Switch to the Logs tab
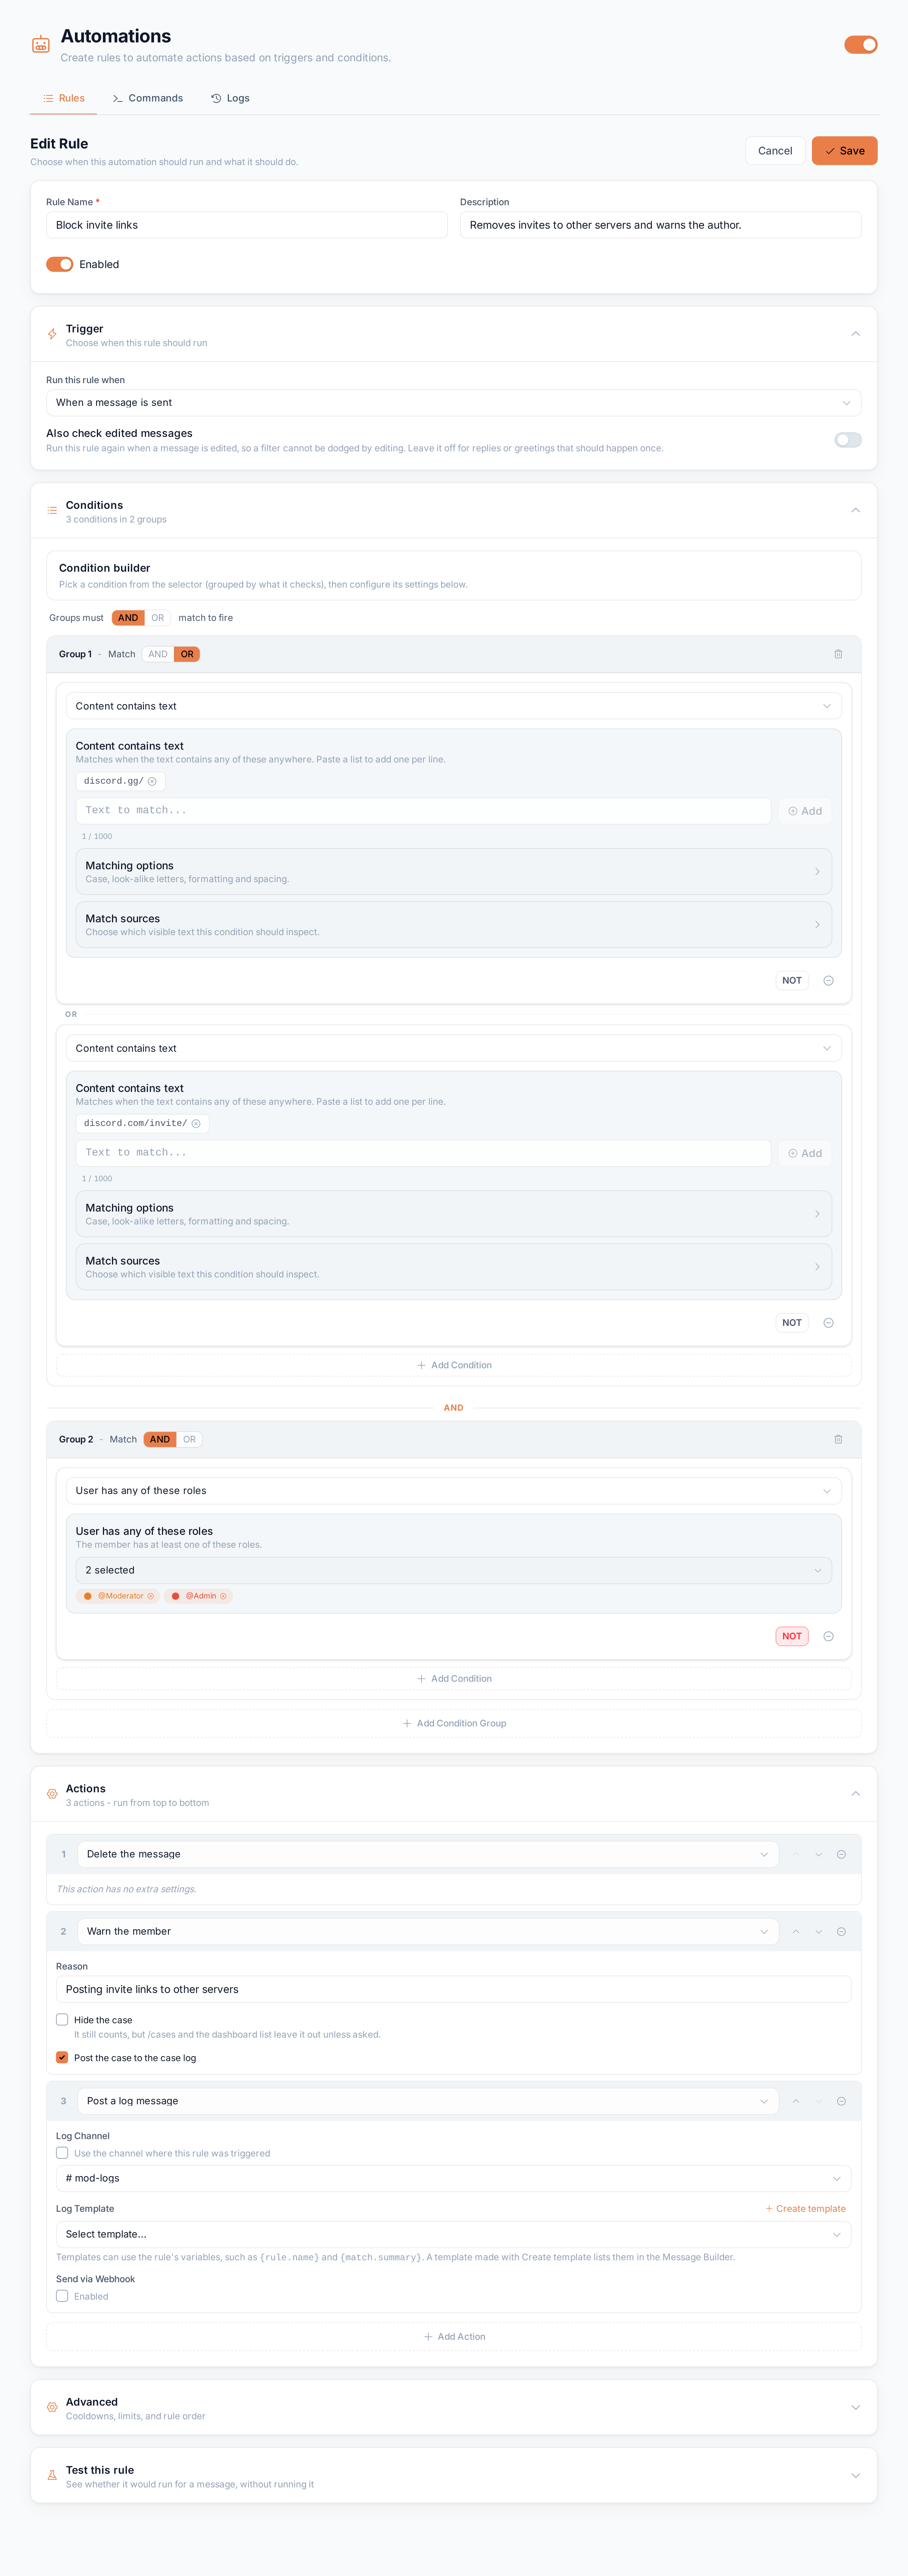 pyautogui.click(x=231, y=98)
